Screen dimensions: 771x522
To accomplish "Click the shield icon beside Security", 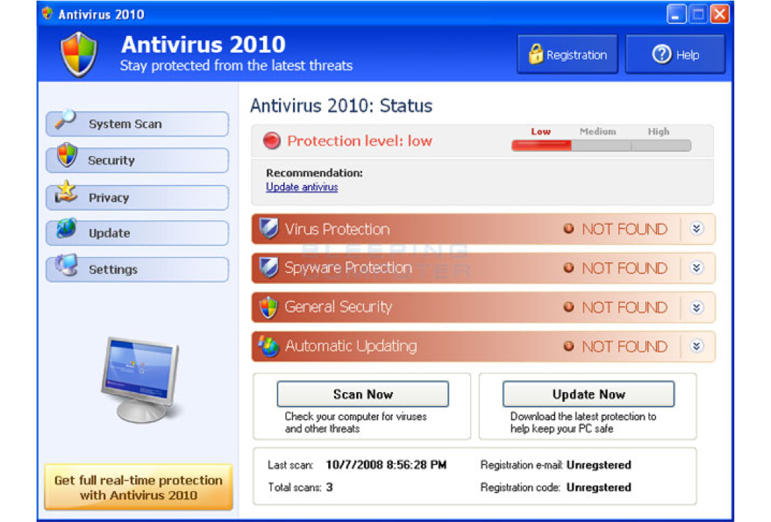I will pyautogui.click(x=67, y=156).
